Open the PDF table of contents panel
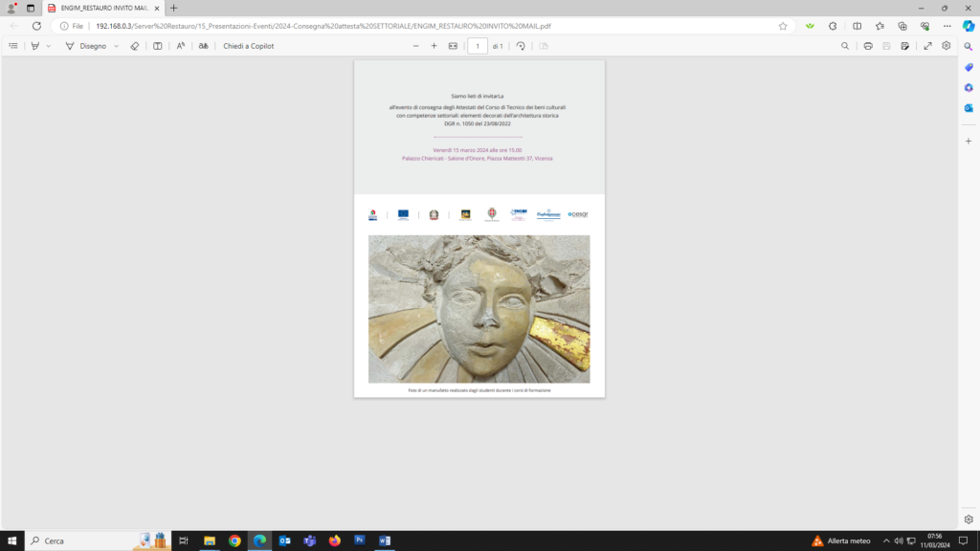980x551 pixels. click(13, 46)
